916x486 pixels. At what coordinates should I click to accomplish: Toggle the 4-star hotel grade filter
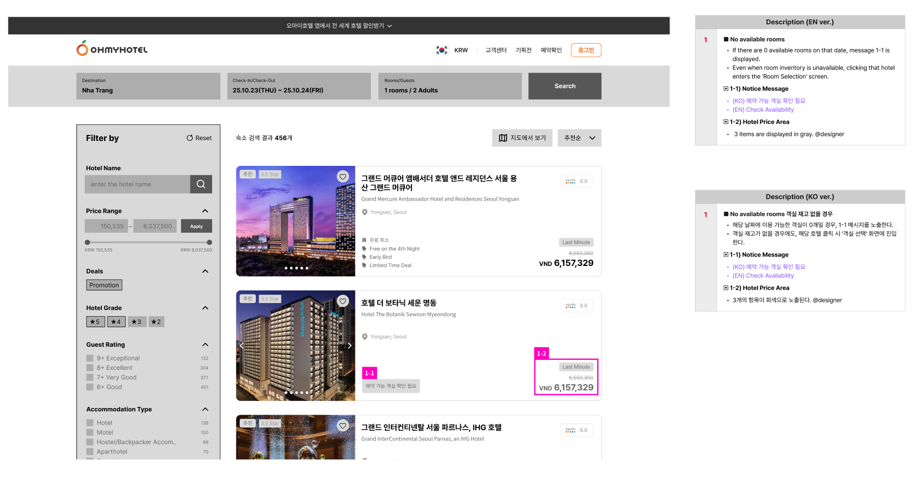tap(116, 322)
